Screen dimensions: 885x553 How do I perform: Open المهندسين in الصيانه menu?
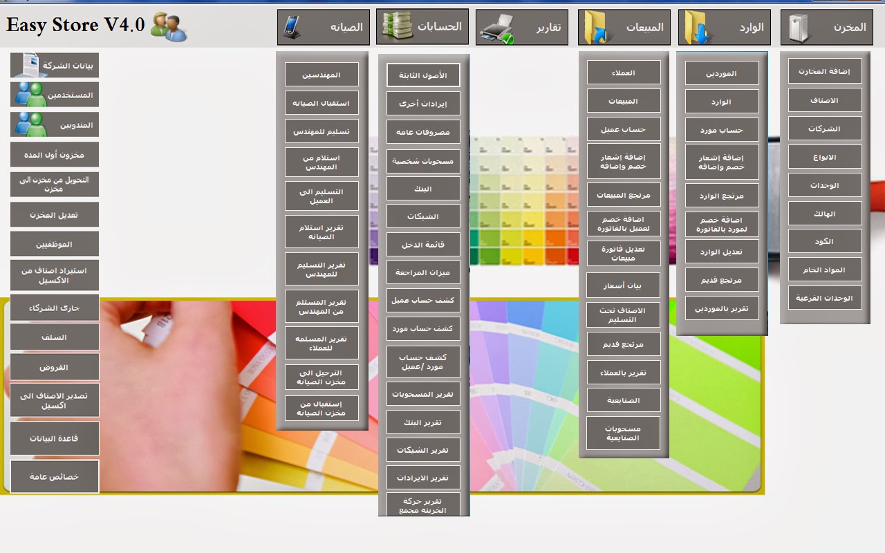[322, 75]
